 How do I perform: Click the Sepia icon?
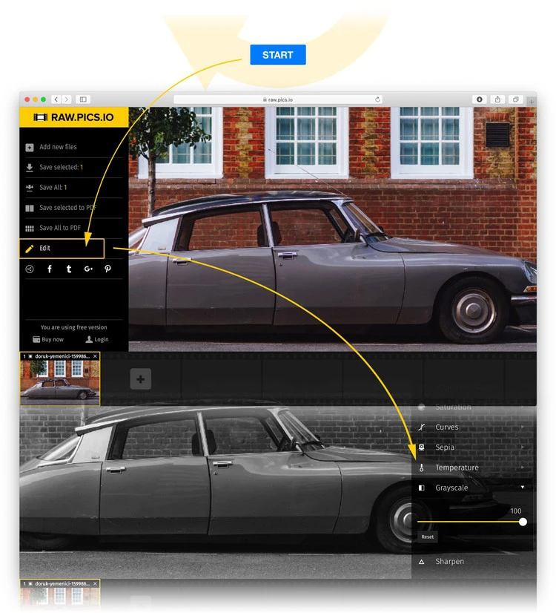pyautogui.click(x=422, y=448)
